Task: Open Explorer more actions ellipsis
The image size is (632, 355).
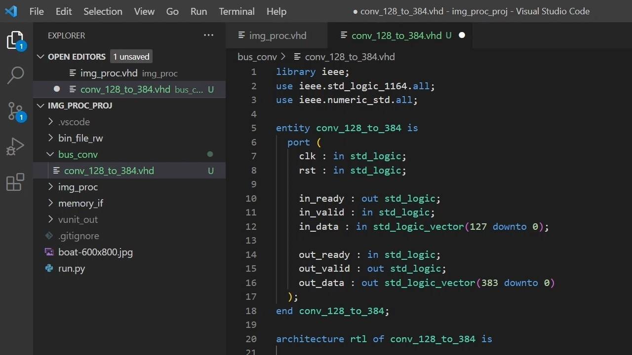Action: [209, 35]
